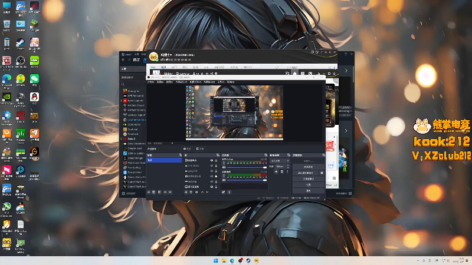The height and width of the screenshot is (265, 472).
Task: Adjust the second mixer volume slider
Action: (x=247, y=180)
